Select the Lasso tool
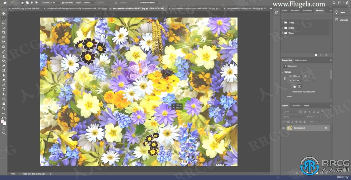The image size is (351, 180). [3, 23]
